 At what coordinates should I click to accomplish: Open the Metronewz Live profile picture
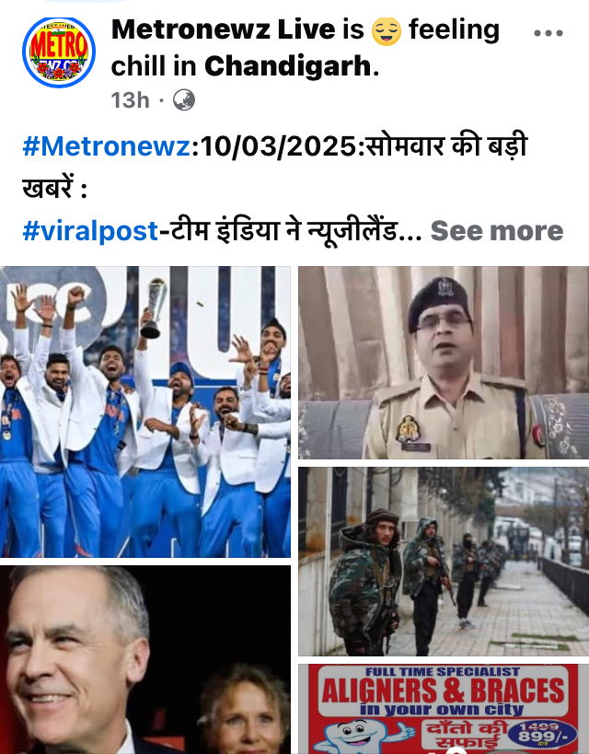click(x=59, y=52)
